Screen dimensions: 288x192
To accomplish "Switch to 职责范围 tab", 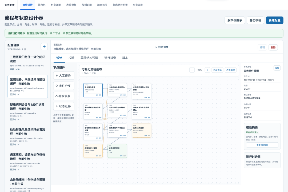I will point(102,5).
